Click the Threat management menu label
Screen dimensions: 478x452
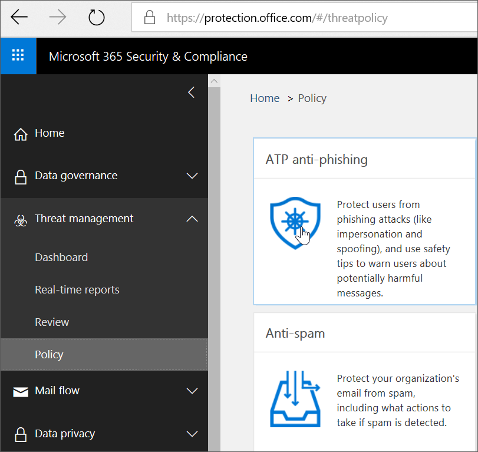click(x=84, y=219)
